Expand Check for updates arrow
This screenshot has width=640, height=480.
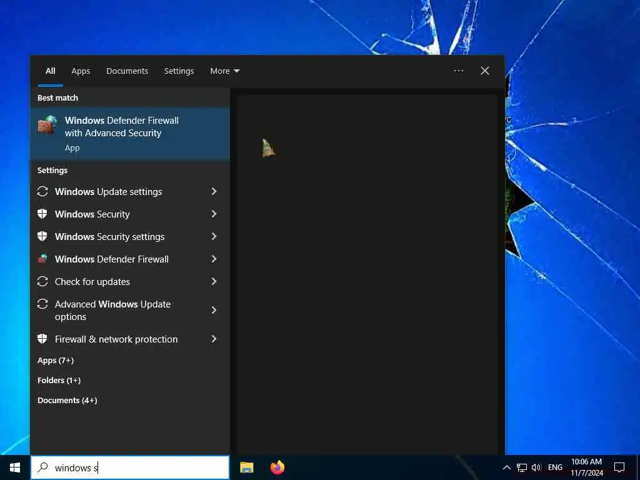[214, 281]
